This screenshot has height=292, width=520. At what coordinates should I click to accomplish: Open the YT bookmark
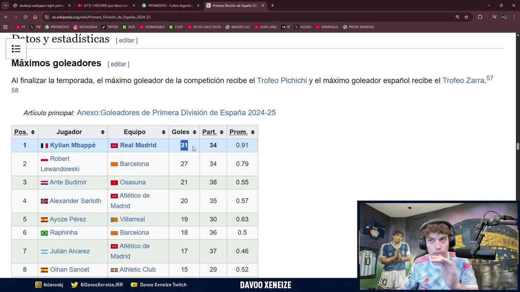pyautogui.click(x=20, y=27)
